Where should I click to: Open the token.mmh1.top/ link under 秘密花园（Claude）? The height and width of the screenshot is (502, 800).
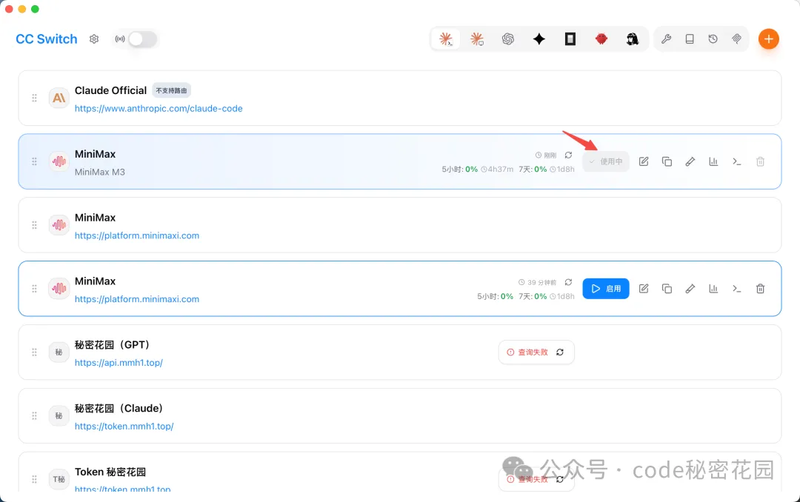[124, 426]
